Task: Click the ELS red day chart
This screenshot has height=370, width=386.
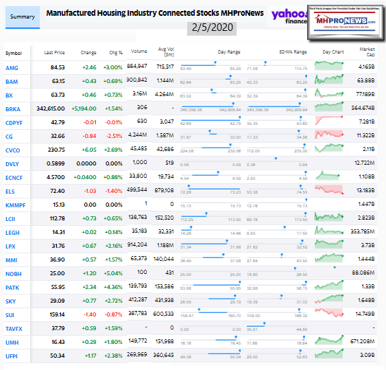Action: [328, 189]
